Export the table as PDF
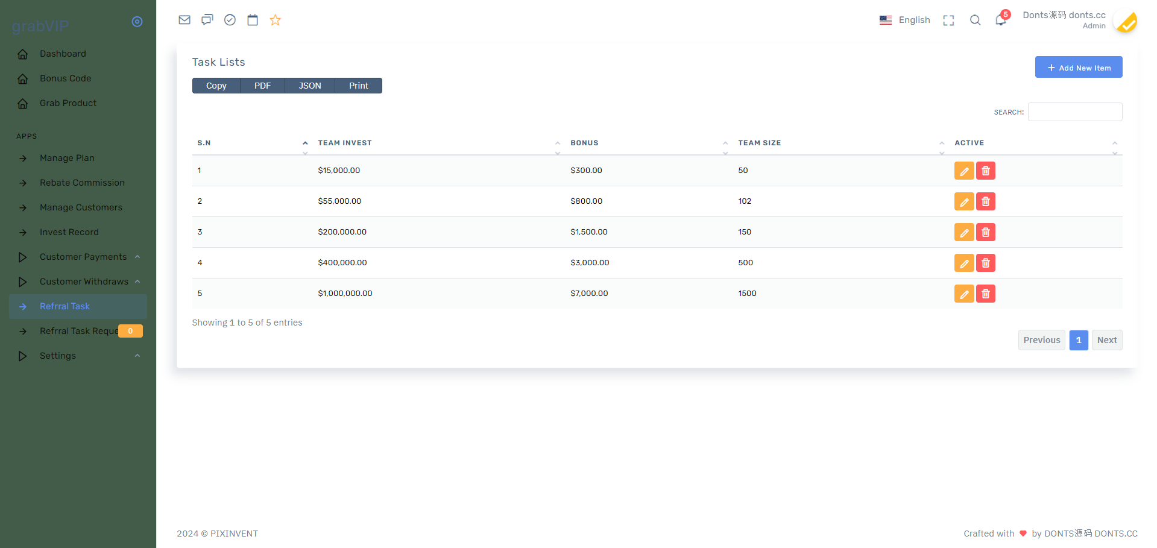Screen dimensions: 1157x548 tap(262, 86)
